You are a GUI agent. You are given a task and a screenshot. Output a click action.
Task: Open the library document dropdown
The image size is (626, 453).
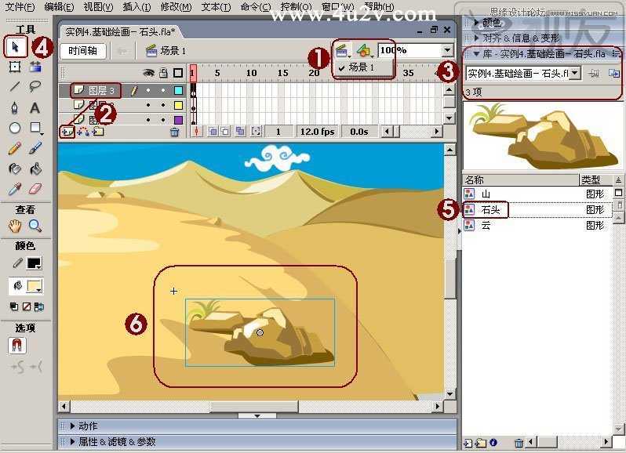coord(575,73)
